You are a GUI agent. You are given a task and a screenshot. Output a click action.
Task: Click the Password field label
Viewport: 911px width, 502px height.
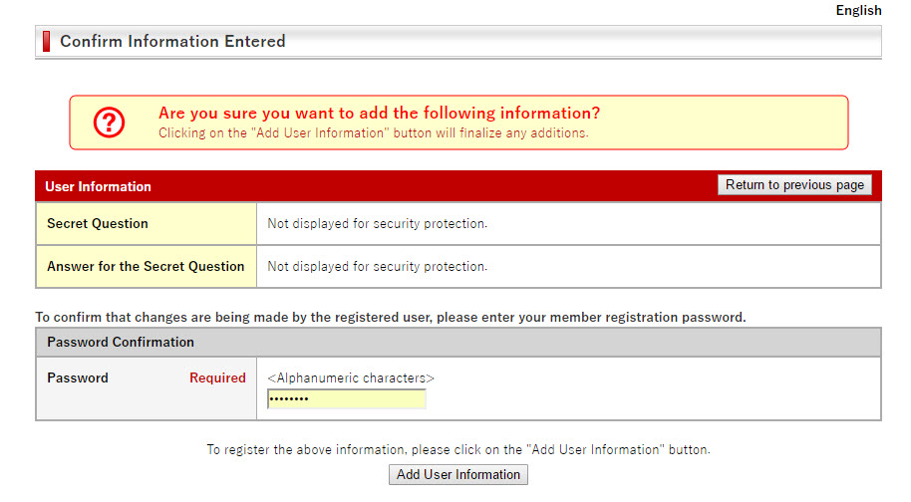pos(78,377)
